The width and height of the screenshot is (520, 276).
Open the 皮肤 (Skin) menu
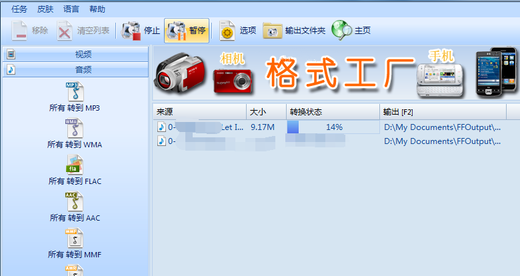point(45,9)
